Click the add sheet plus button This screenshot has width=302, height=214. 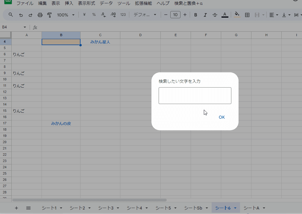coord(16,208)
